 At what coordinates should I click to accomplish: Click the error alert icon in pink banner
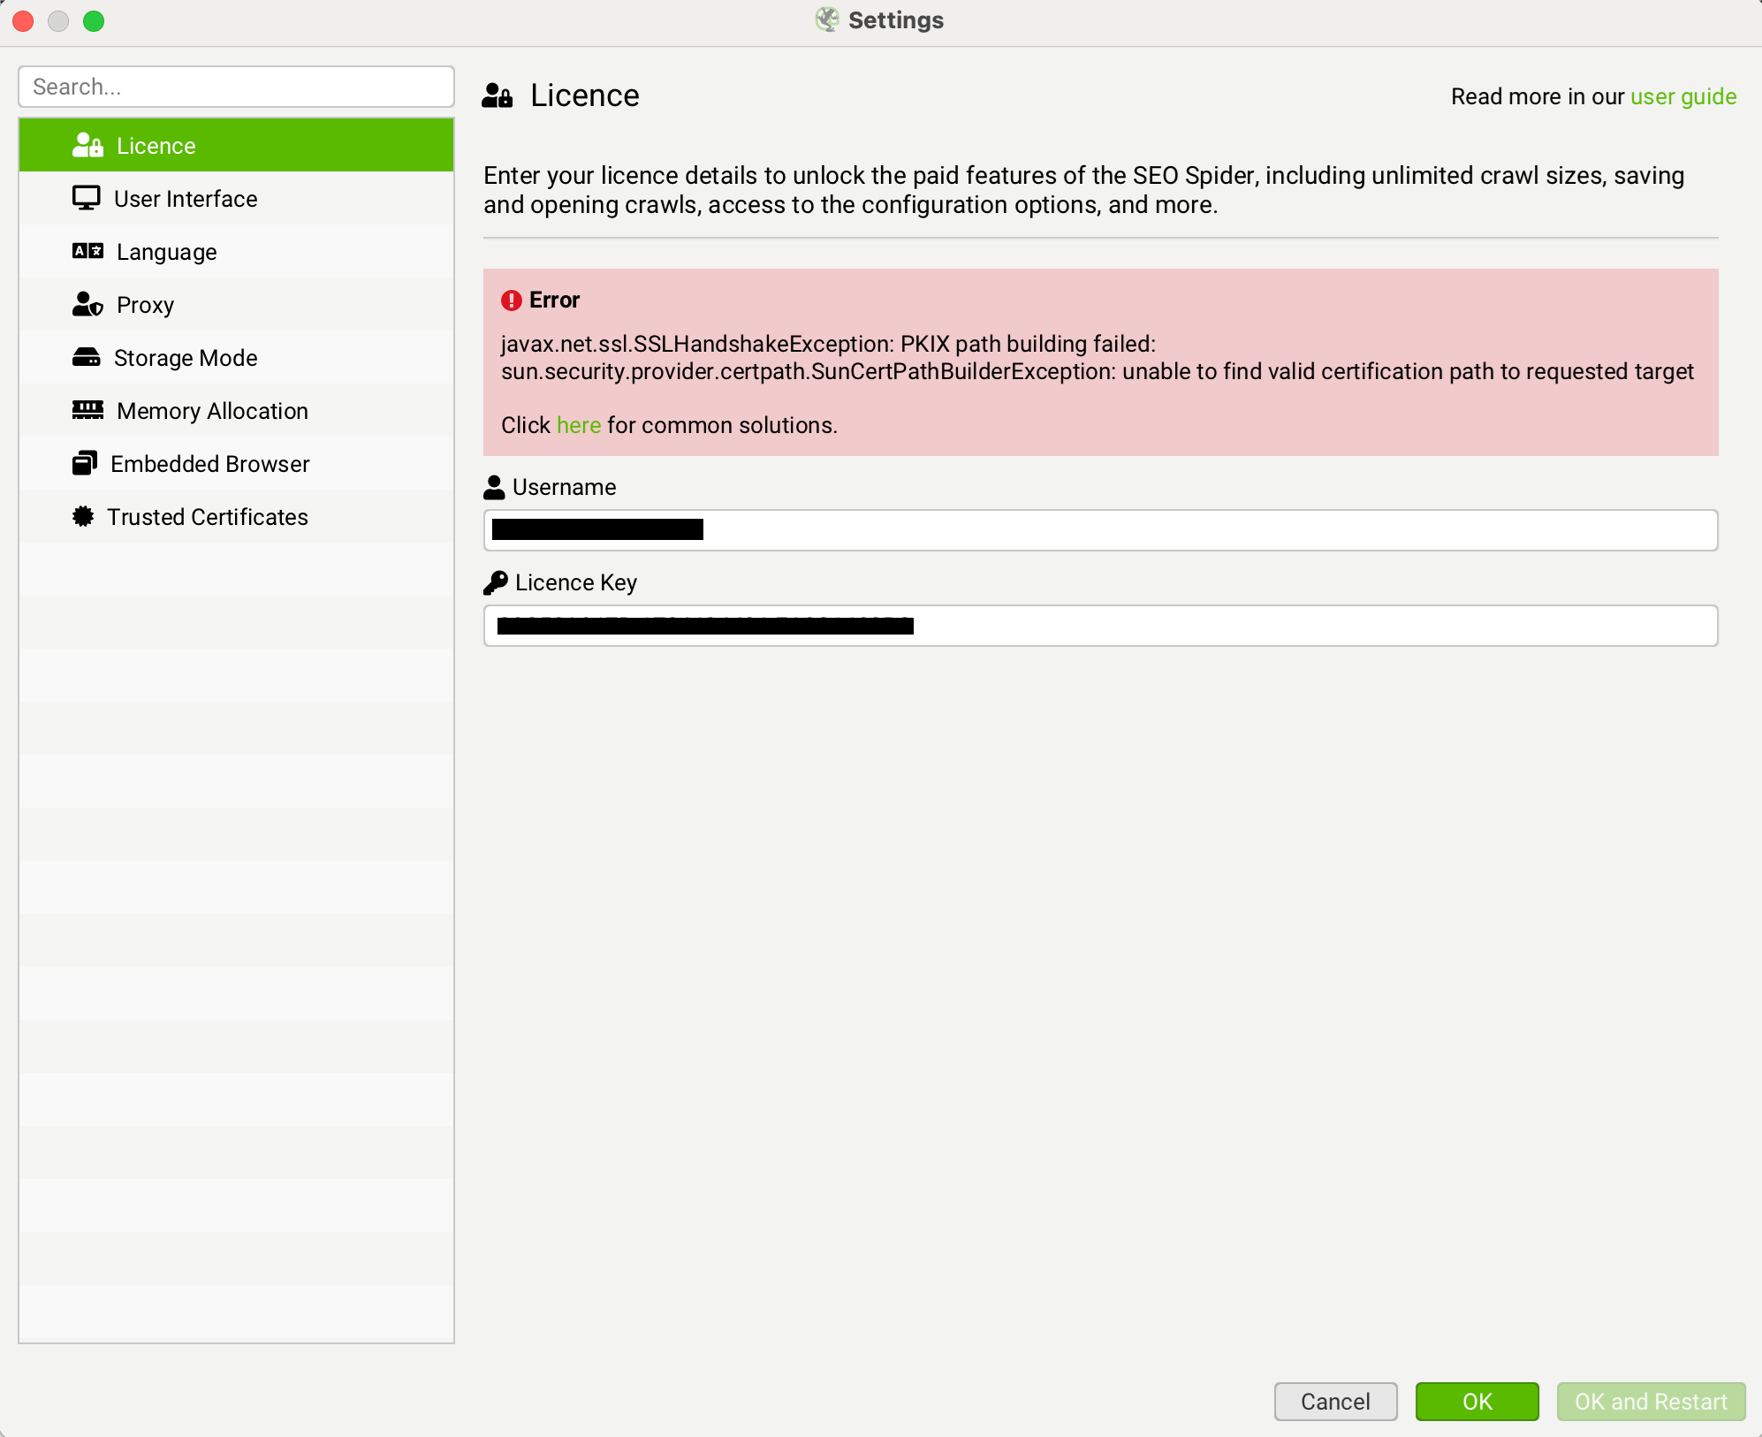[510, 300]
